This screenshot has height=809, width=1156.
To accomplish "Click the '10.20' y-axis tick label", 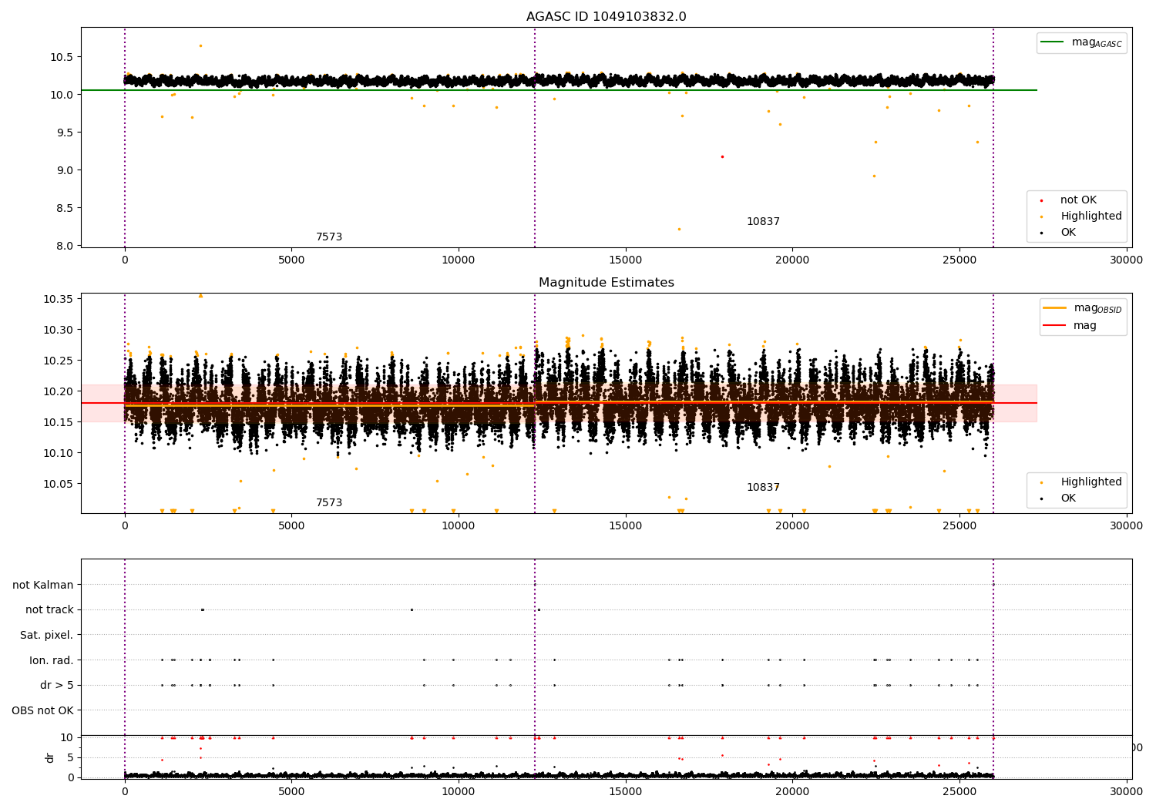I will (x=59, y=391).
